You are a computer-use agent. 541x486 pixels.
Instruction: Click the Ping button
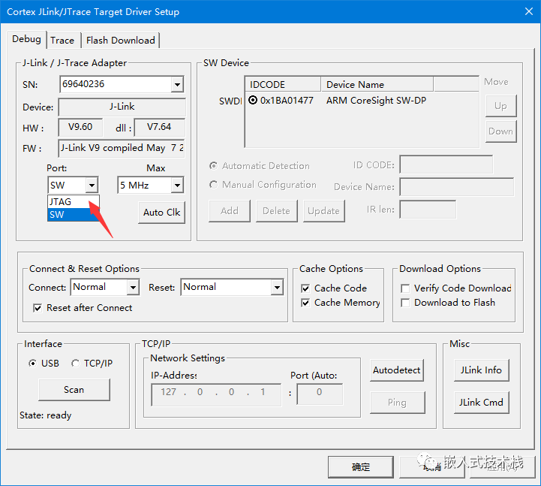tap(397, 403)
